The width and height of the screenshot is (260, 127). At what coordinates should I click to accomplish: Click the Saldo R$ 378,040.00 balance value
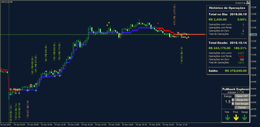[x=236, y=71]
